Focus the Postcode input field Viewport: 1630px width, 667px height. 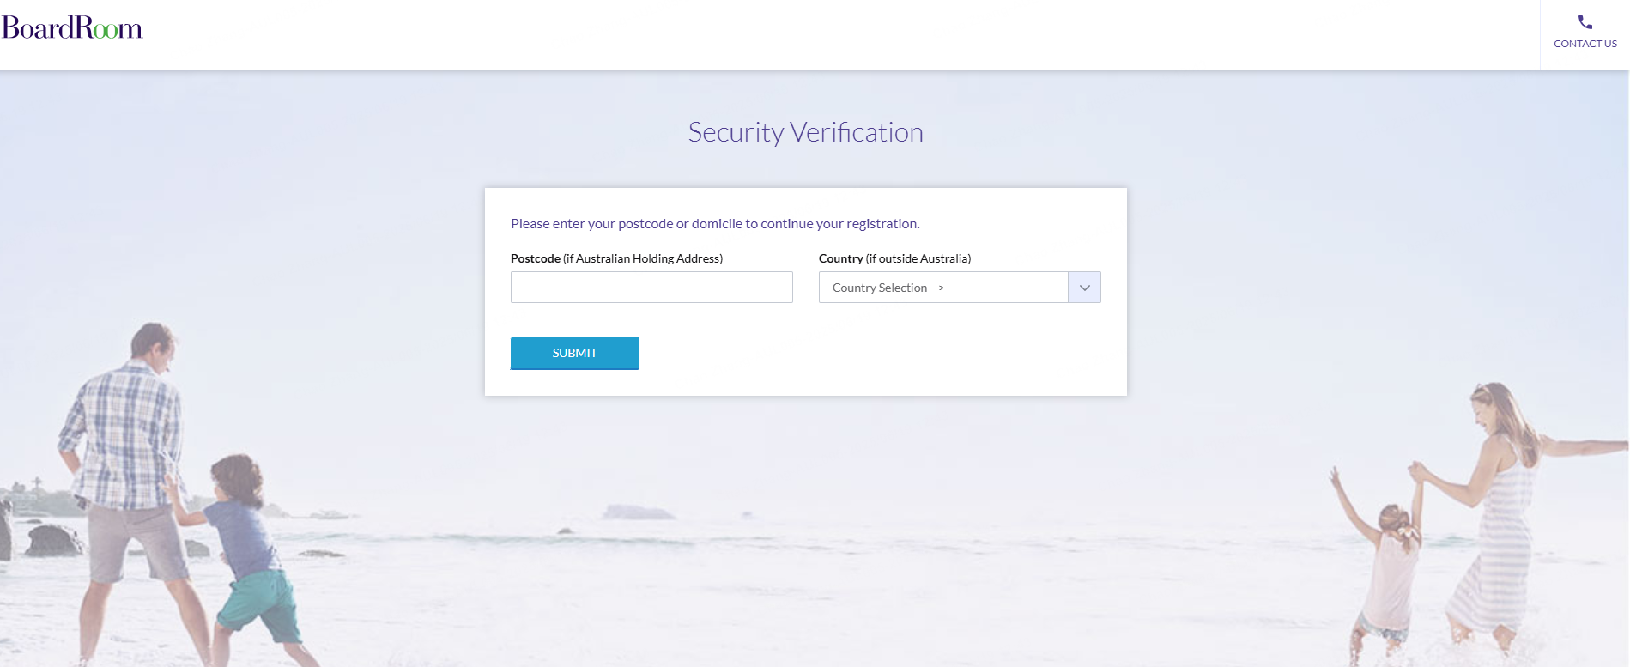click(651, 288)
